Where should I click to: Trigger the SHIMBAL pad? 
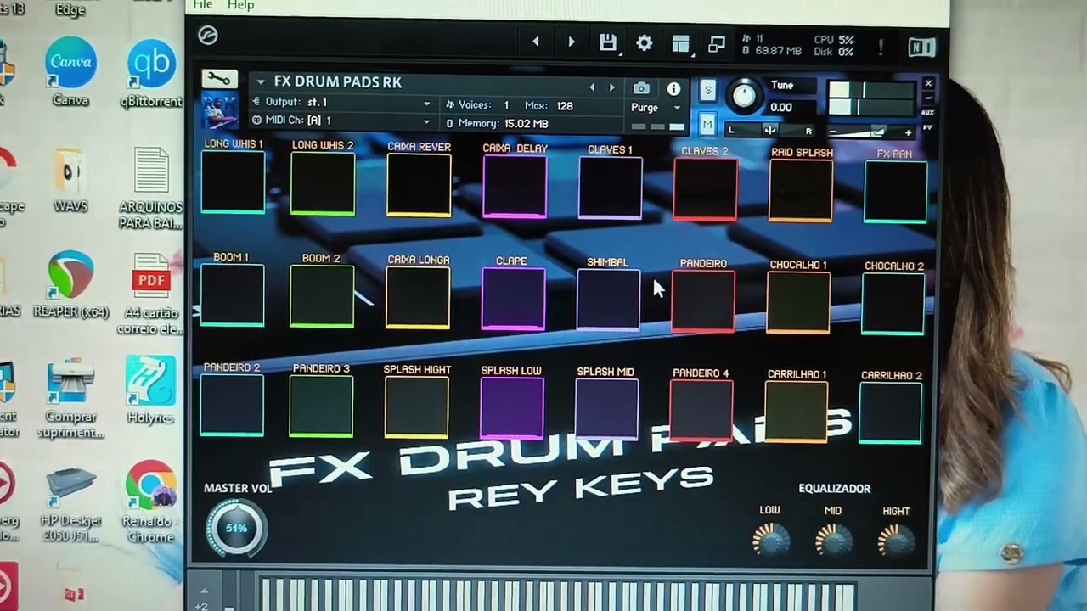coord(608,300)
